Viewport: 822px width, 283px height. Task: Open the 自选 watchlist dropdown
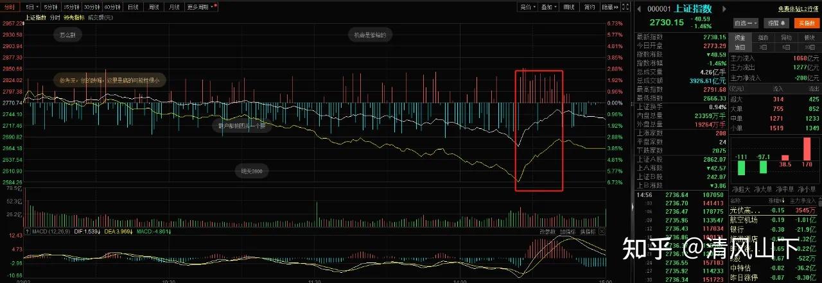point(745,22)
